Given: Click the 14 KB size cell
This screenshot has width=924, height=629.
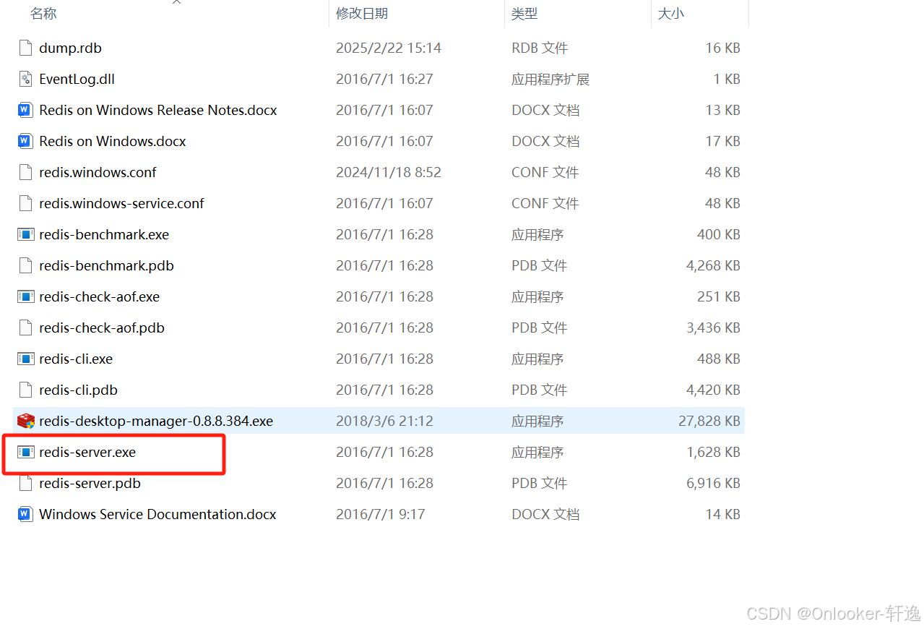Looking at the screenshot, I should pyautogui.click(x=723, y=515).
